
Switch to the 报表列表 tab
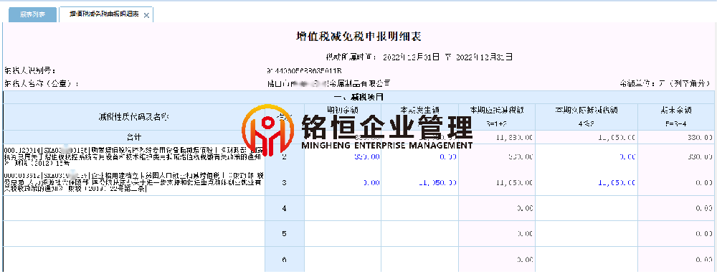32,14
